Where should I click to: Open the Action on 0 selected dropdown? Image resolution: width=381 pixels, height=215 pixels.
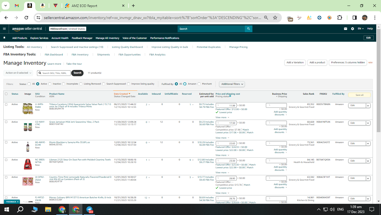pos(18,73)
